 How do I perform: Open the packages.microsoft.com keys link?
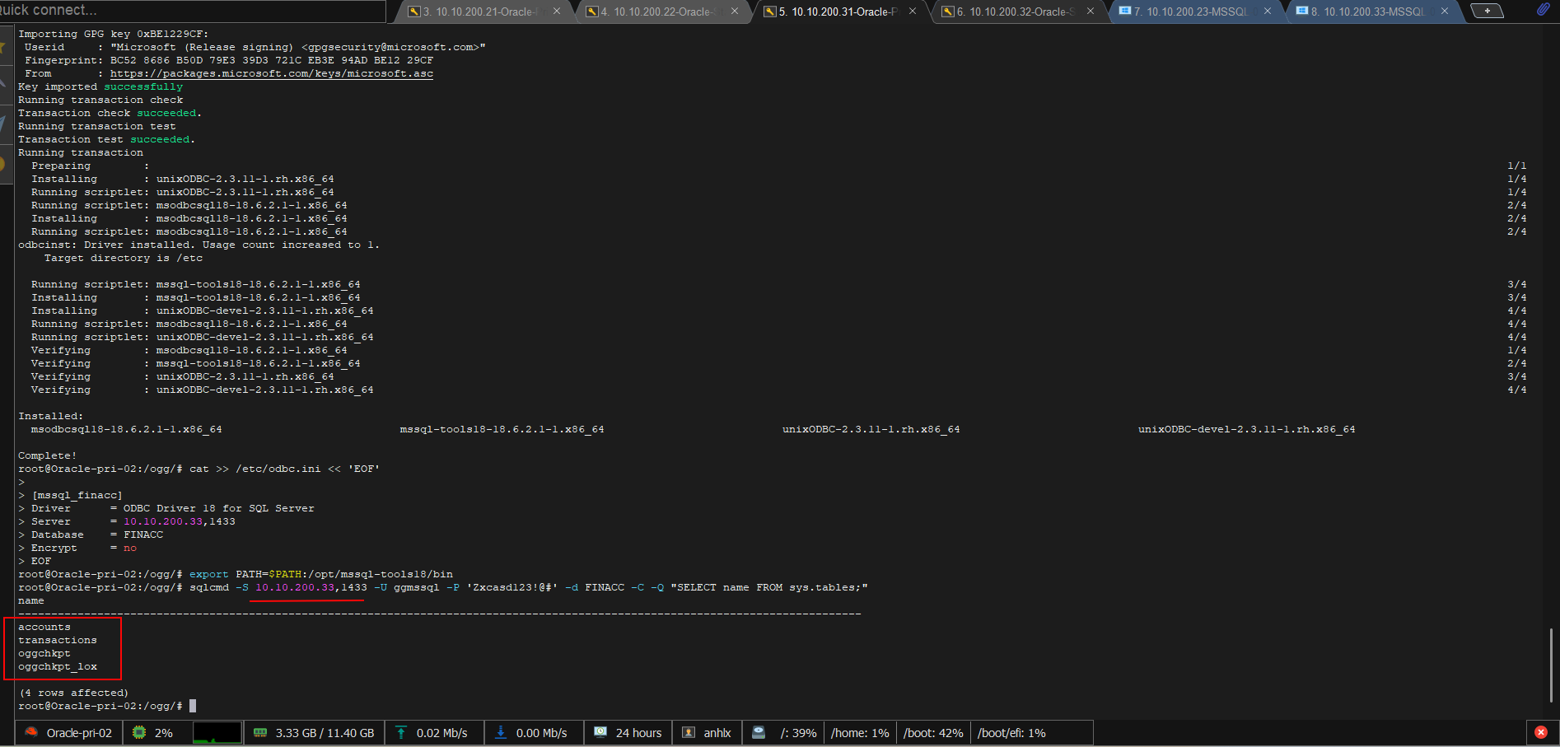coord(272,73)
